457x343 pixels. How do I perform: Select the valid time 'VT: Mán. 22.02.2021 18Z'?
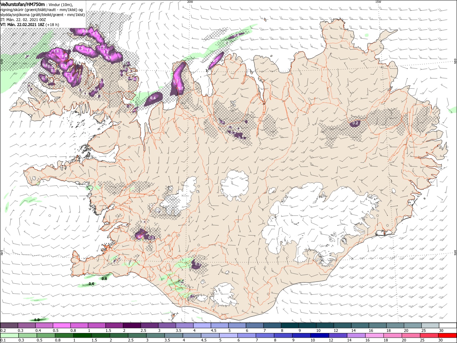click(x=22, y=25)
